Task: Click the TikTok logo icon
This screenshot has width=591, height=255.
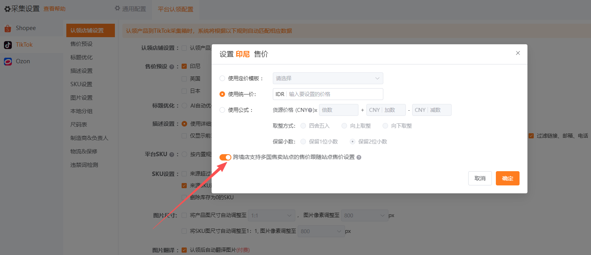Action: (8, 45)
